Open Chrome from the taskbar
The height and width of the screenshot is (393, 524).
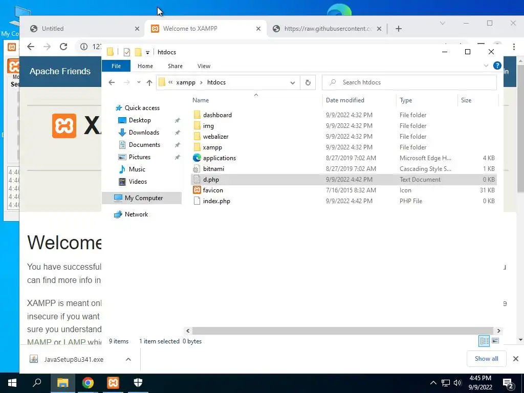88,383
